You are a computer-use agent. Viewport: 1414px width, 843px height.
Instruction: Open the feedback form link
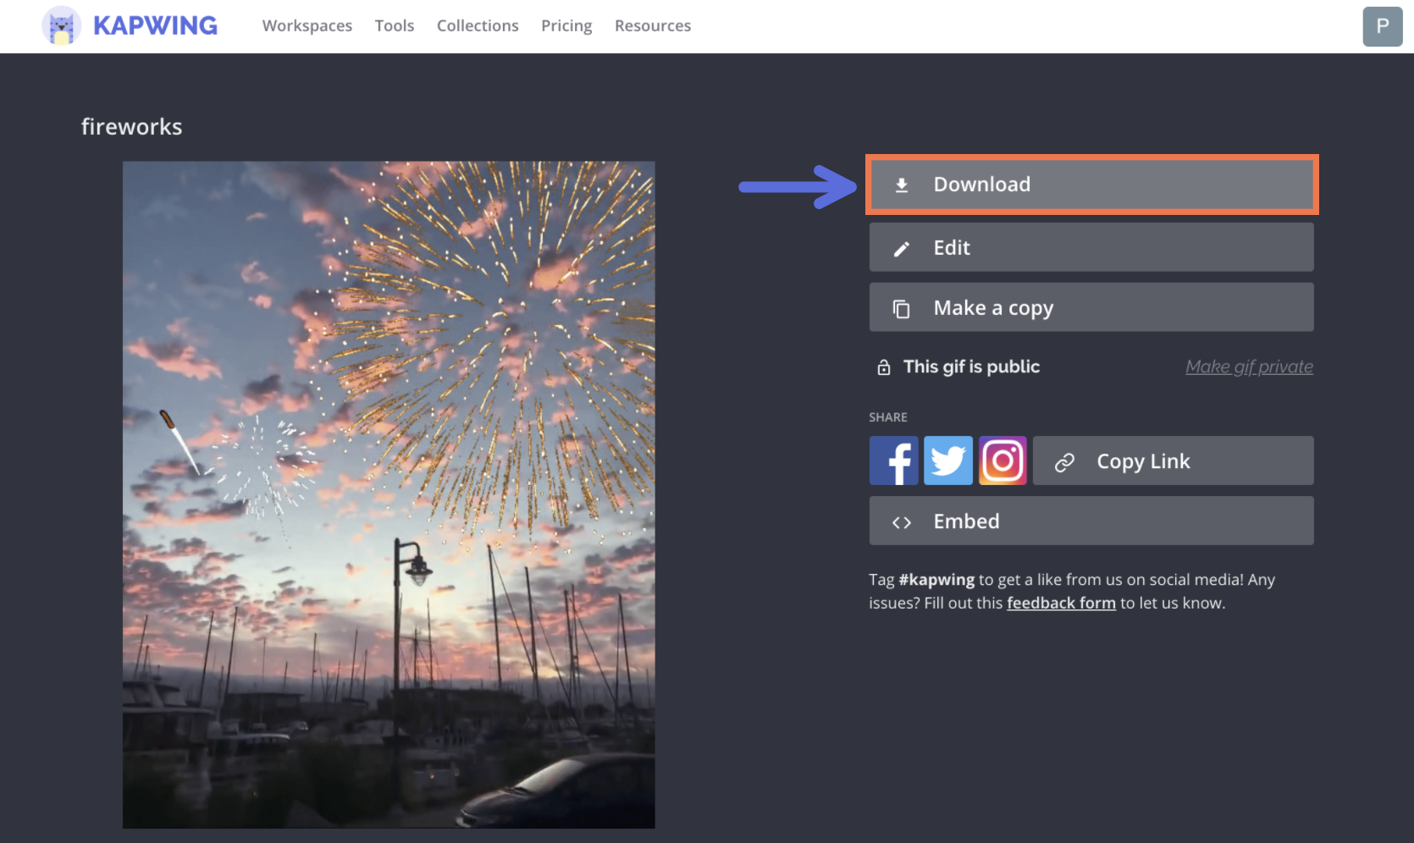click(x=1061, y=603)
